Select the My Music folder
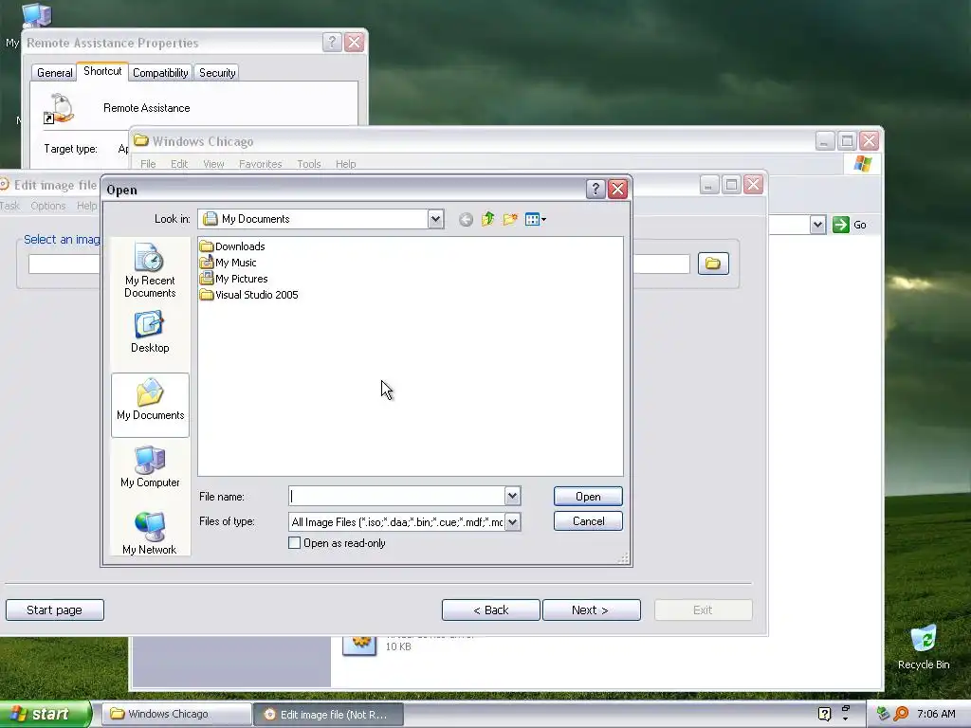The width and height of the screenshot is (971, 728). point(228,263)
